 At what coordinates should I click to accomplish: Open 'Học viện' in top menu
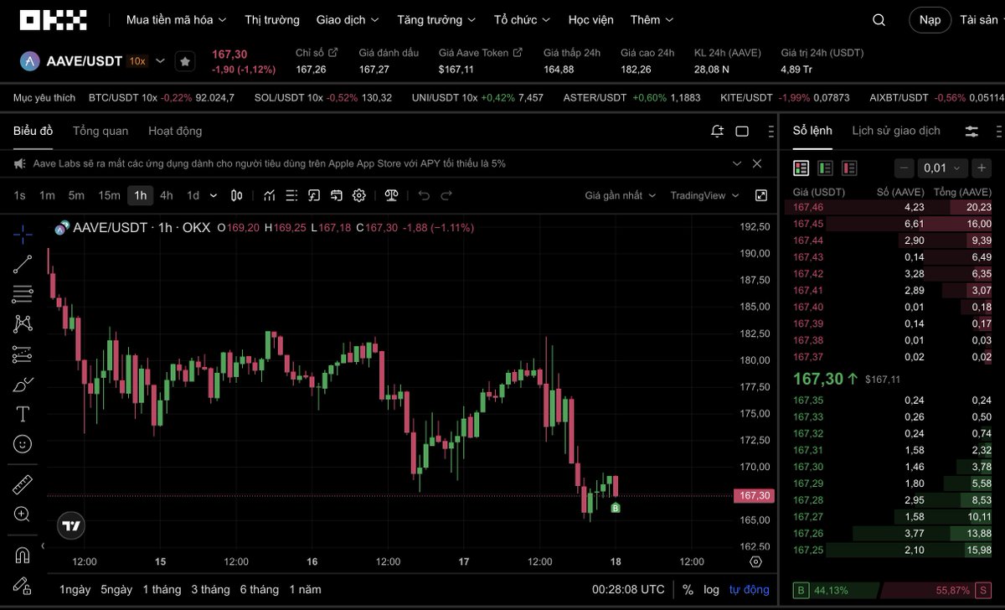click(590, 19)
